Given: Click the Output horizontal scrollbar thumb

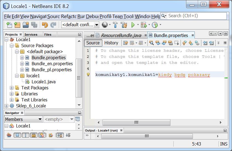Looking at the screenshot, I should click(147, 136).
